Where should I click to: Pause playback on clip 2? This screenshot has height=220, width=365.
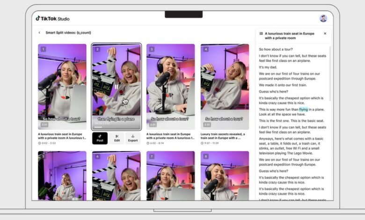117,87
